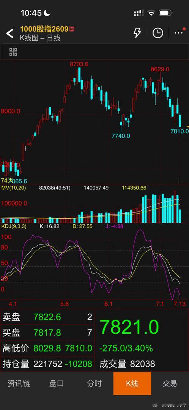Open the clock period selector icon
Image resolution: width=189 pixels, height=410 pixels.
(158, 33)
